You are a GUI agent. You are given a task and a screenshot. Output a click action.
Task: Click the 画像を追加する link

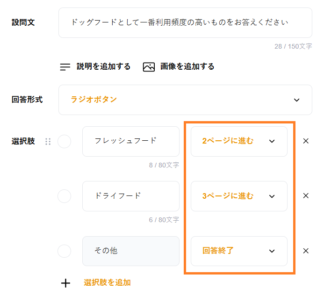tap(187, 67)
